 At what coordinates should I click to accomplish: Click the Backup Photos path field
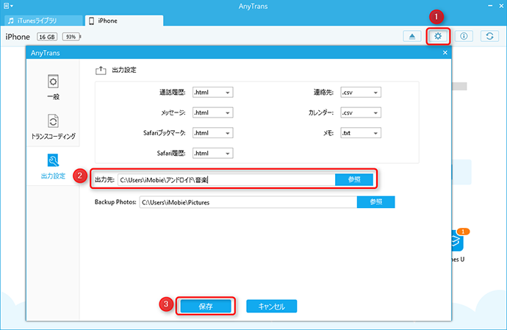(248, 202)
